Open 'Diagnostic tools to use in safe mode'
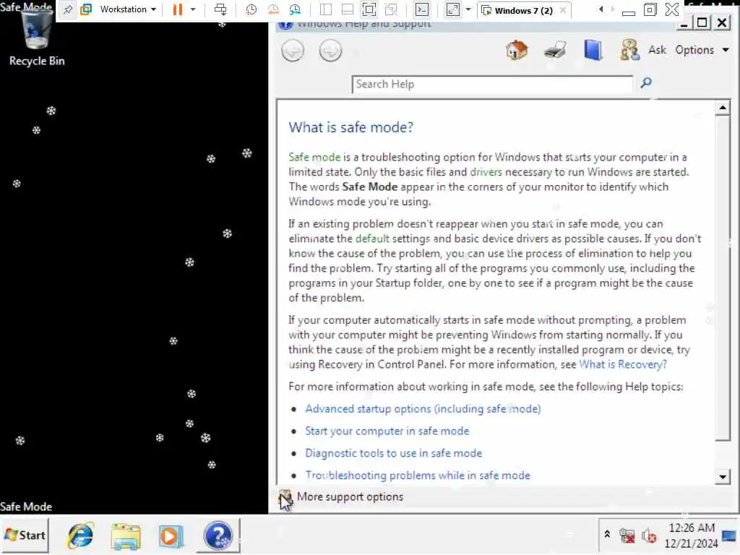Image resolution: width=740 pixels, height=555 pixels. coord(394,453)
